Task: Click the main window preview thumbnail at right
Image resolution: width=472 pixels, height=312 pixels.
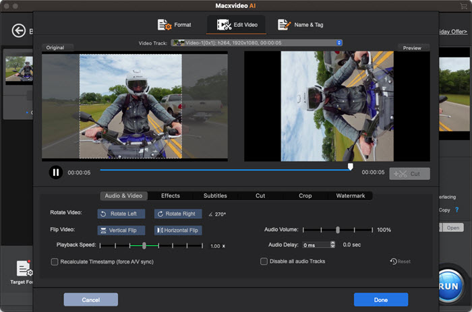Action: point(454,94)
